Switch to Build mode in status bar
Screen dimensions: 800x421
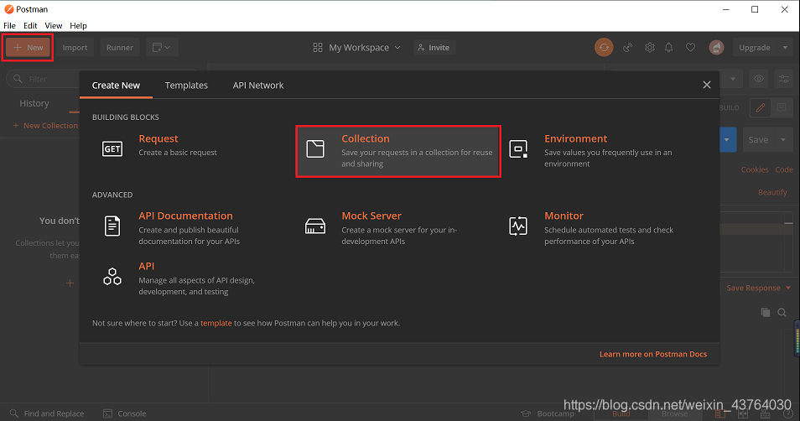[x=621, y=413]
